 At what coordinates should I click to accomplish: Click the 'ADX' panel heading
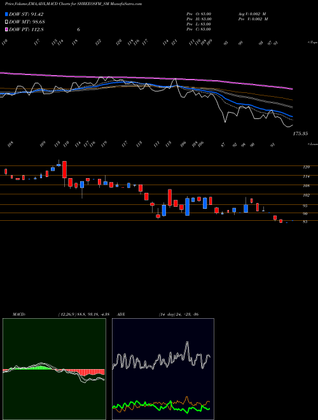point(121,314)
